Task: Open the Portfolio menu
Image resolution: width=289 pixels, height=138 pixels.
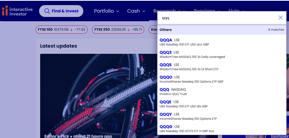Action: point(106,11)
